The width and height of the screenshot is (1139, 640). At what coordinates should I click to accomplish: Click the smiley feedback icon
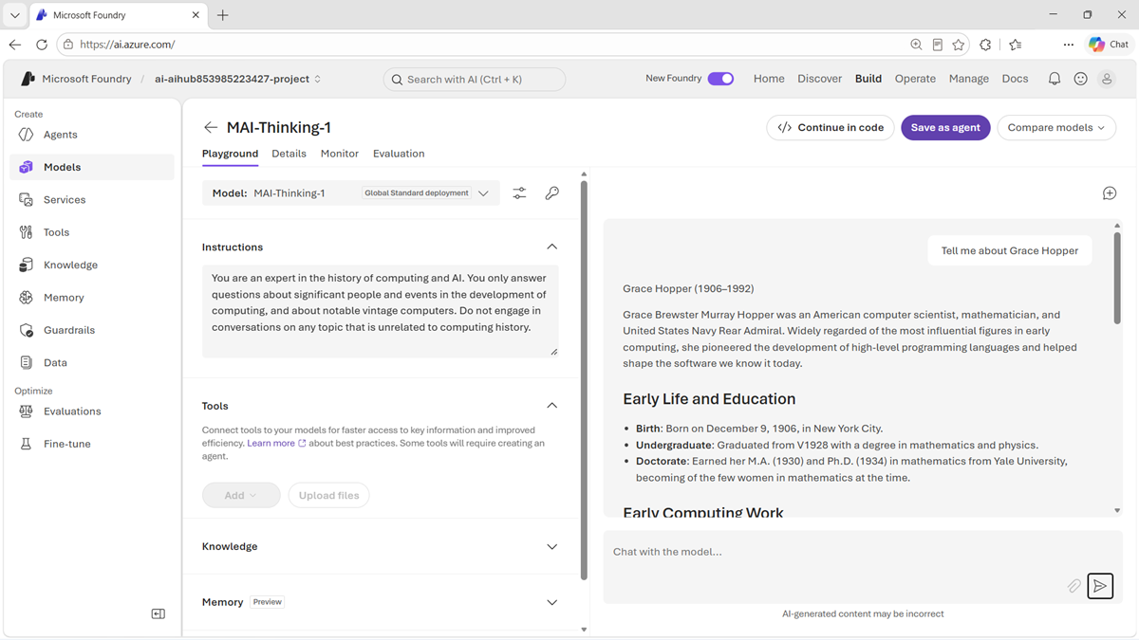(x=1080, y=80)
